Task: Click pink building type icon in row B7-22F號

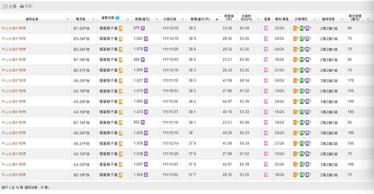Action: tap(266, 28)
